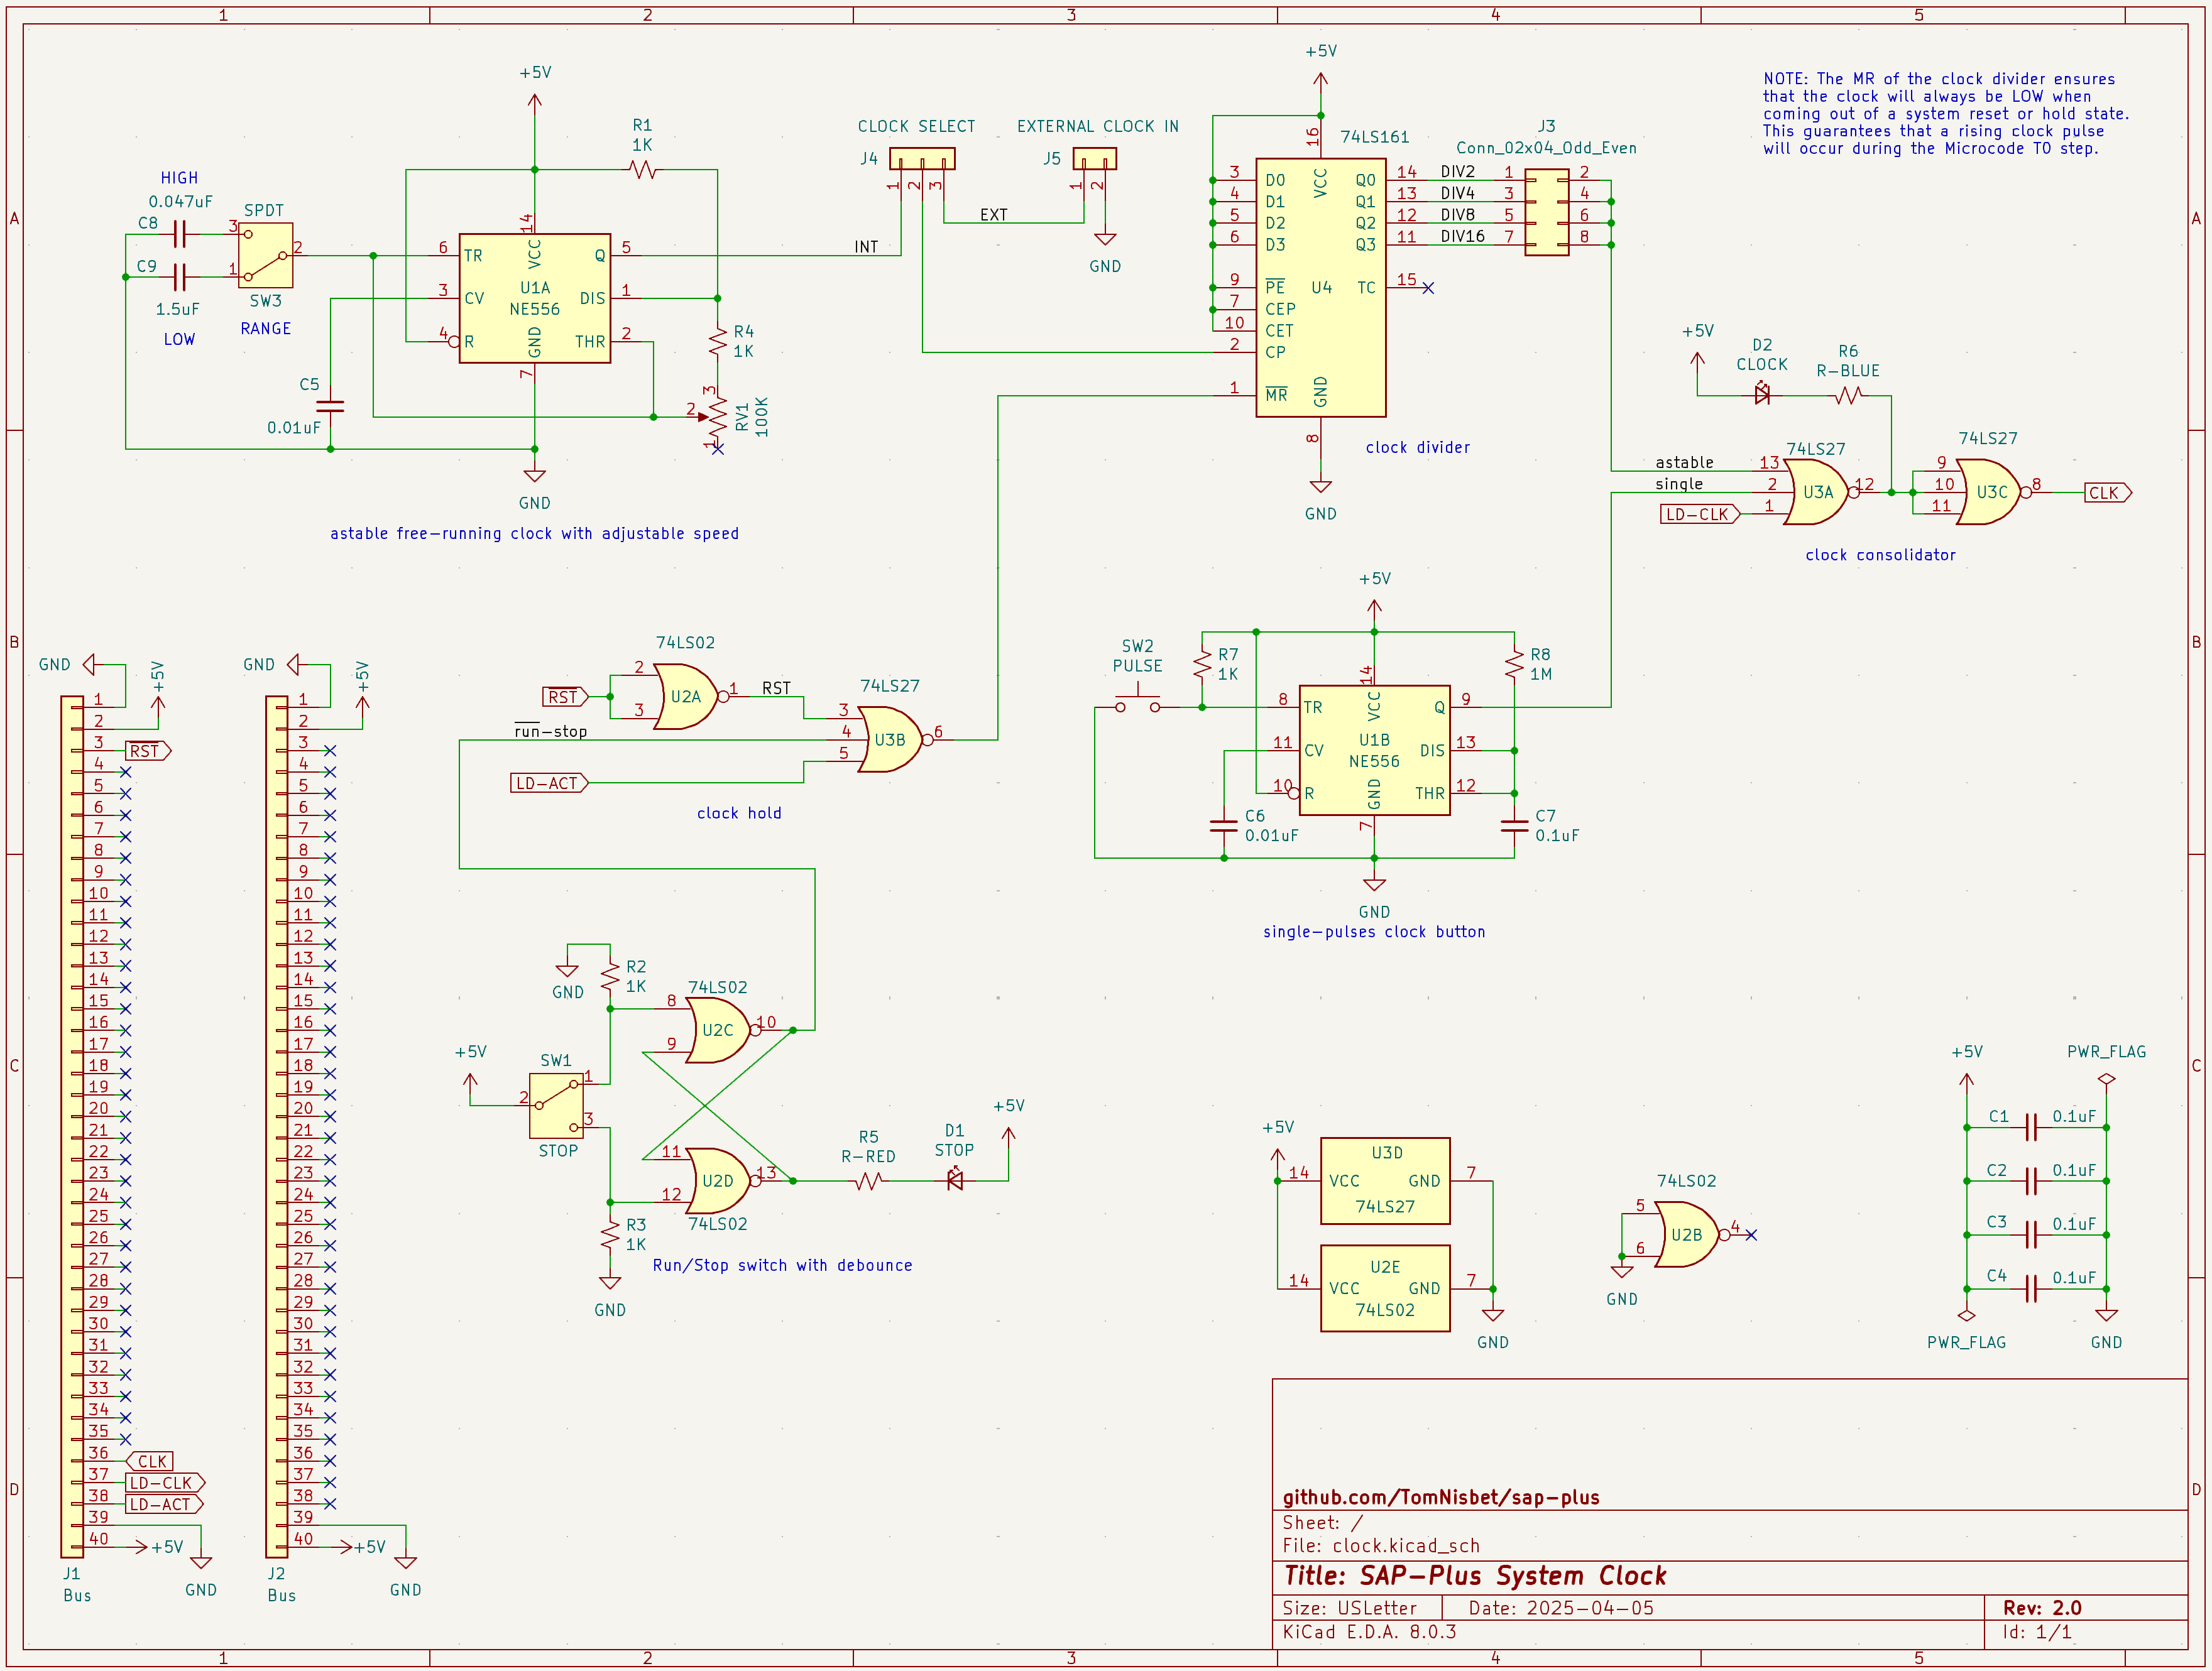Select resistor R6 R-BLUE symbol
The width and height of the screenshot is (2212, 1671).
coord(1848,395)
